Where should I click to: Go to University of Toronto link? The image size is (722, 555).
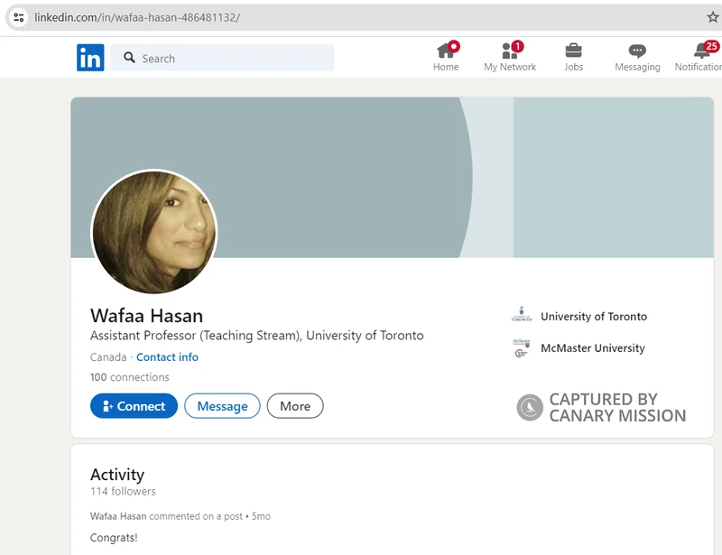(x=594, y=317)
